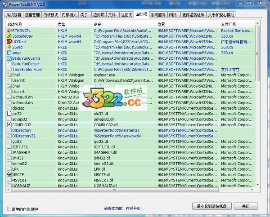270x217 pixels.
Task: Open the 系统修复 tab
Action: pyautogui.click(x=13, y=15)
